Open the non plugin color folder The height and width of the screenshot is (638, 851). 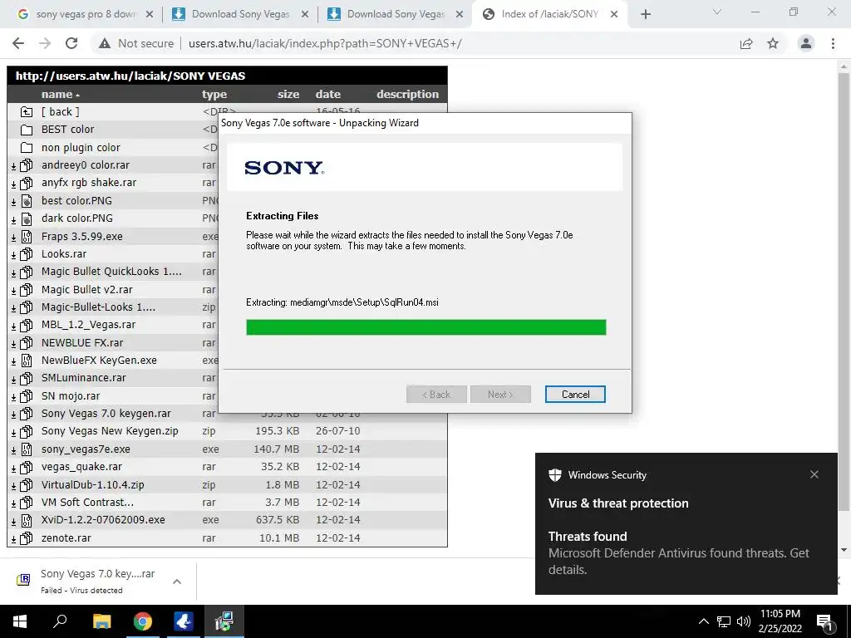click(x=81, y=148)
